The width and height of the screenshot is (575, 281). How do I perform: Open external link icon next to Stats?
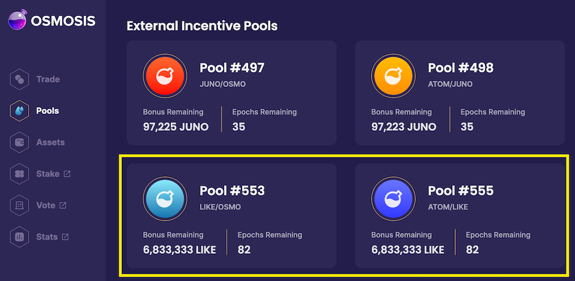[65, 237]
